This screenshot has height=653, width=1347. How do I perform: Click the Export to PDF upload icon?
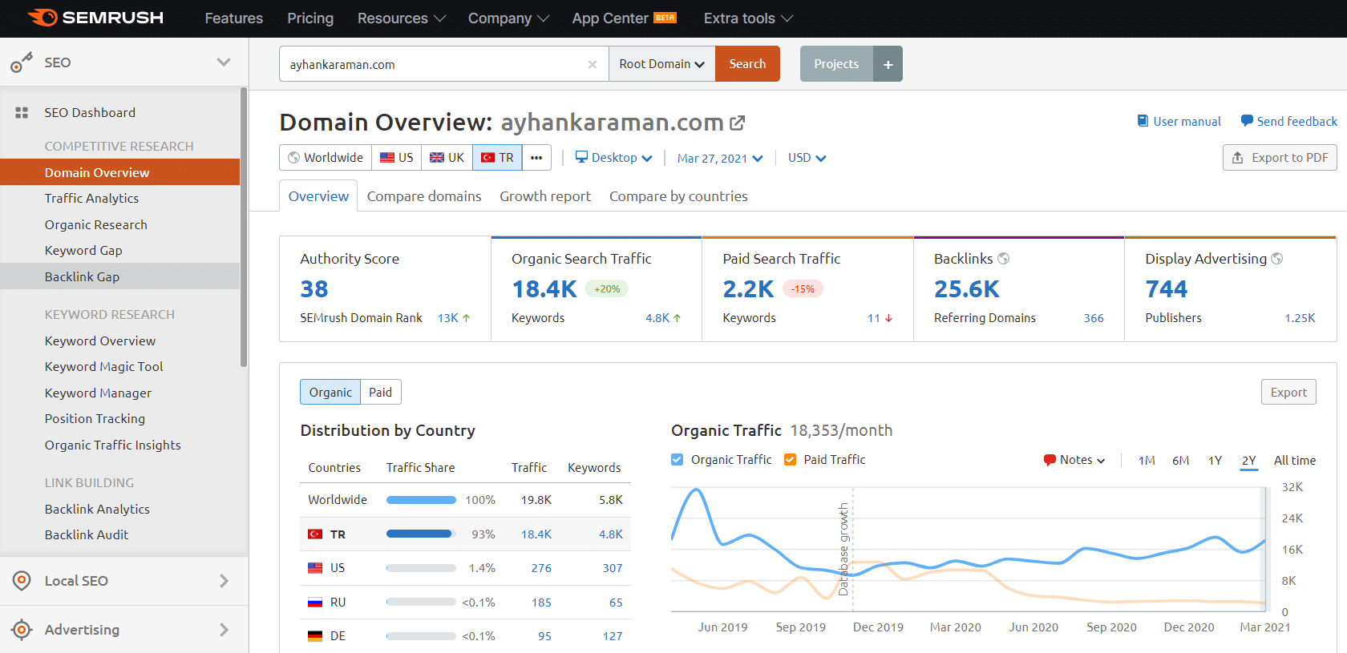[1238, 158]
